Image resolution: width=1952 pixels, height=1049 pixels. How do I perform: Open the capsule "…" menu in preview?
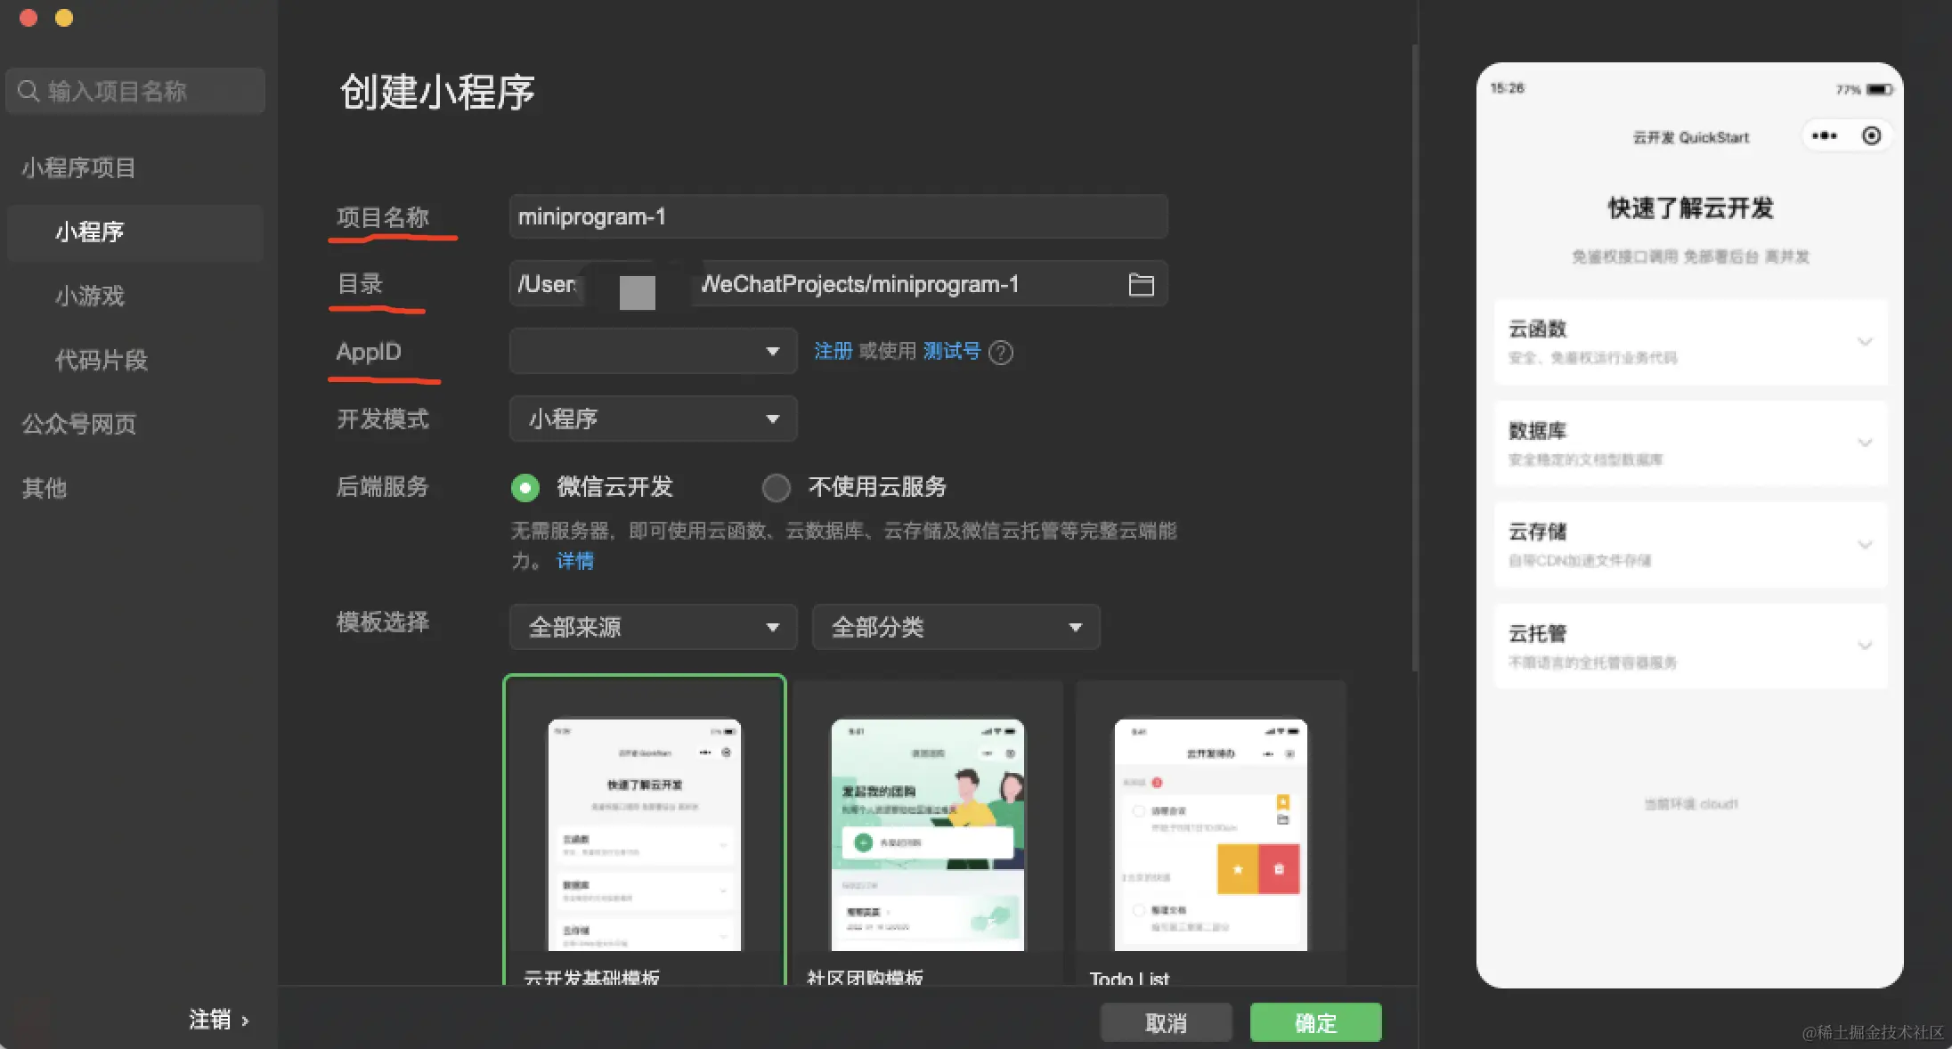pos(1824,135)
